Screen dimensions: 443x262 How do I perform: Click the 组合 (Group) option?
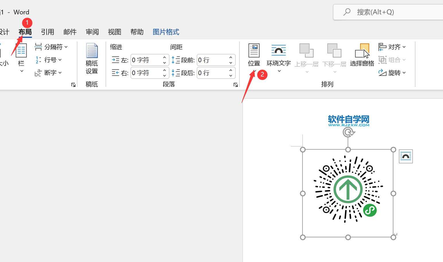(x=392, y=60)
